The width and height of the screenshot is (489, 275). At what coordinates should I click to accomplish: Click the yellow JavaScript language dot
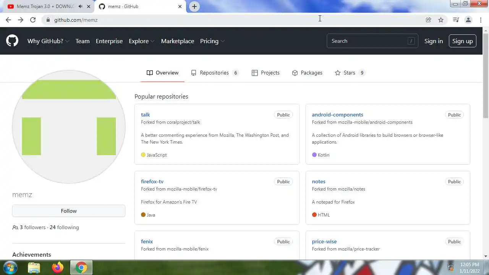(143, 155)
